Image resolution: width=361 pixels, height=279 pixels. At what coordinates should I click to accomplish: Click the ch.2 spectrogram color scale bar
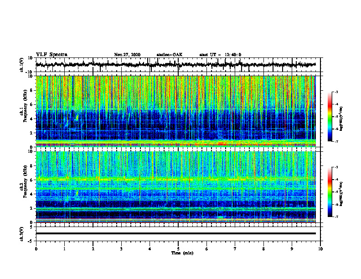point(330,192)
